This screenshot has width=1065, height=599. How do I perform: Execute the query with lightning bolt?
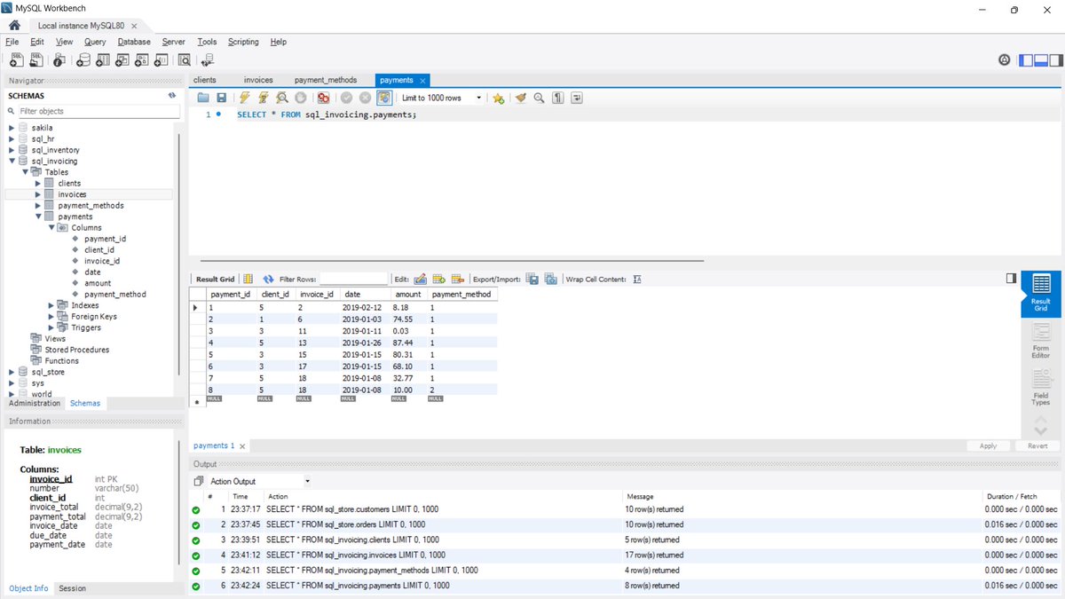[x=244, y=98]
